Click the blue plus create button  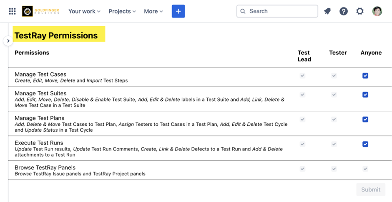tap(178, 11)
